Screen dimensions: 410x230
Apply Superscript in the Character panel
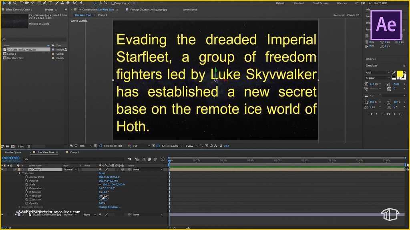click(x=394, y=114)
